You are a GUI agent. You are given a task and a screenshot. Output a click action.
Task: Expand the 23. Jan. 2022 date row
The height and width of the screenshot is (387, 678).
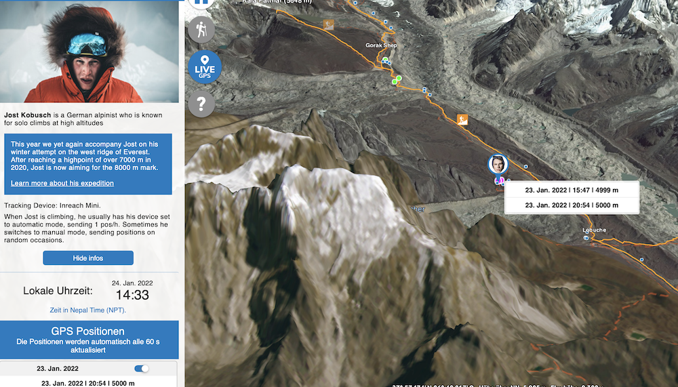(x=88, y=369)
